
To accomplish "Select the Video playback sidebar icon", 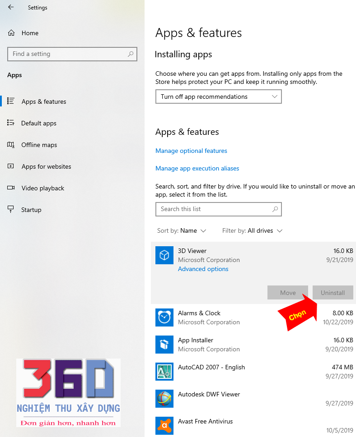I will tap(10, 188).
